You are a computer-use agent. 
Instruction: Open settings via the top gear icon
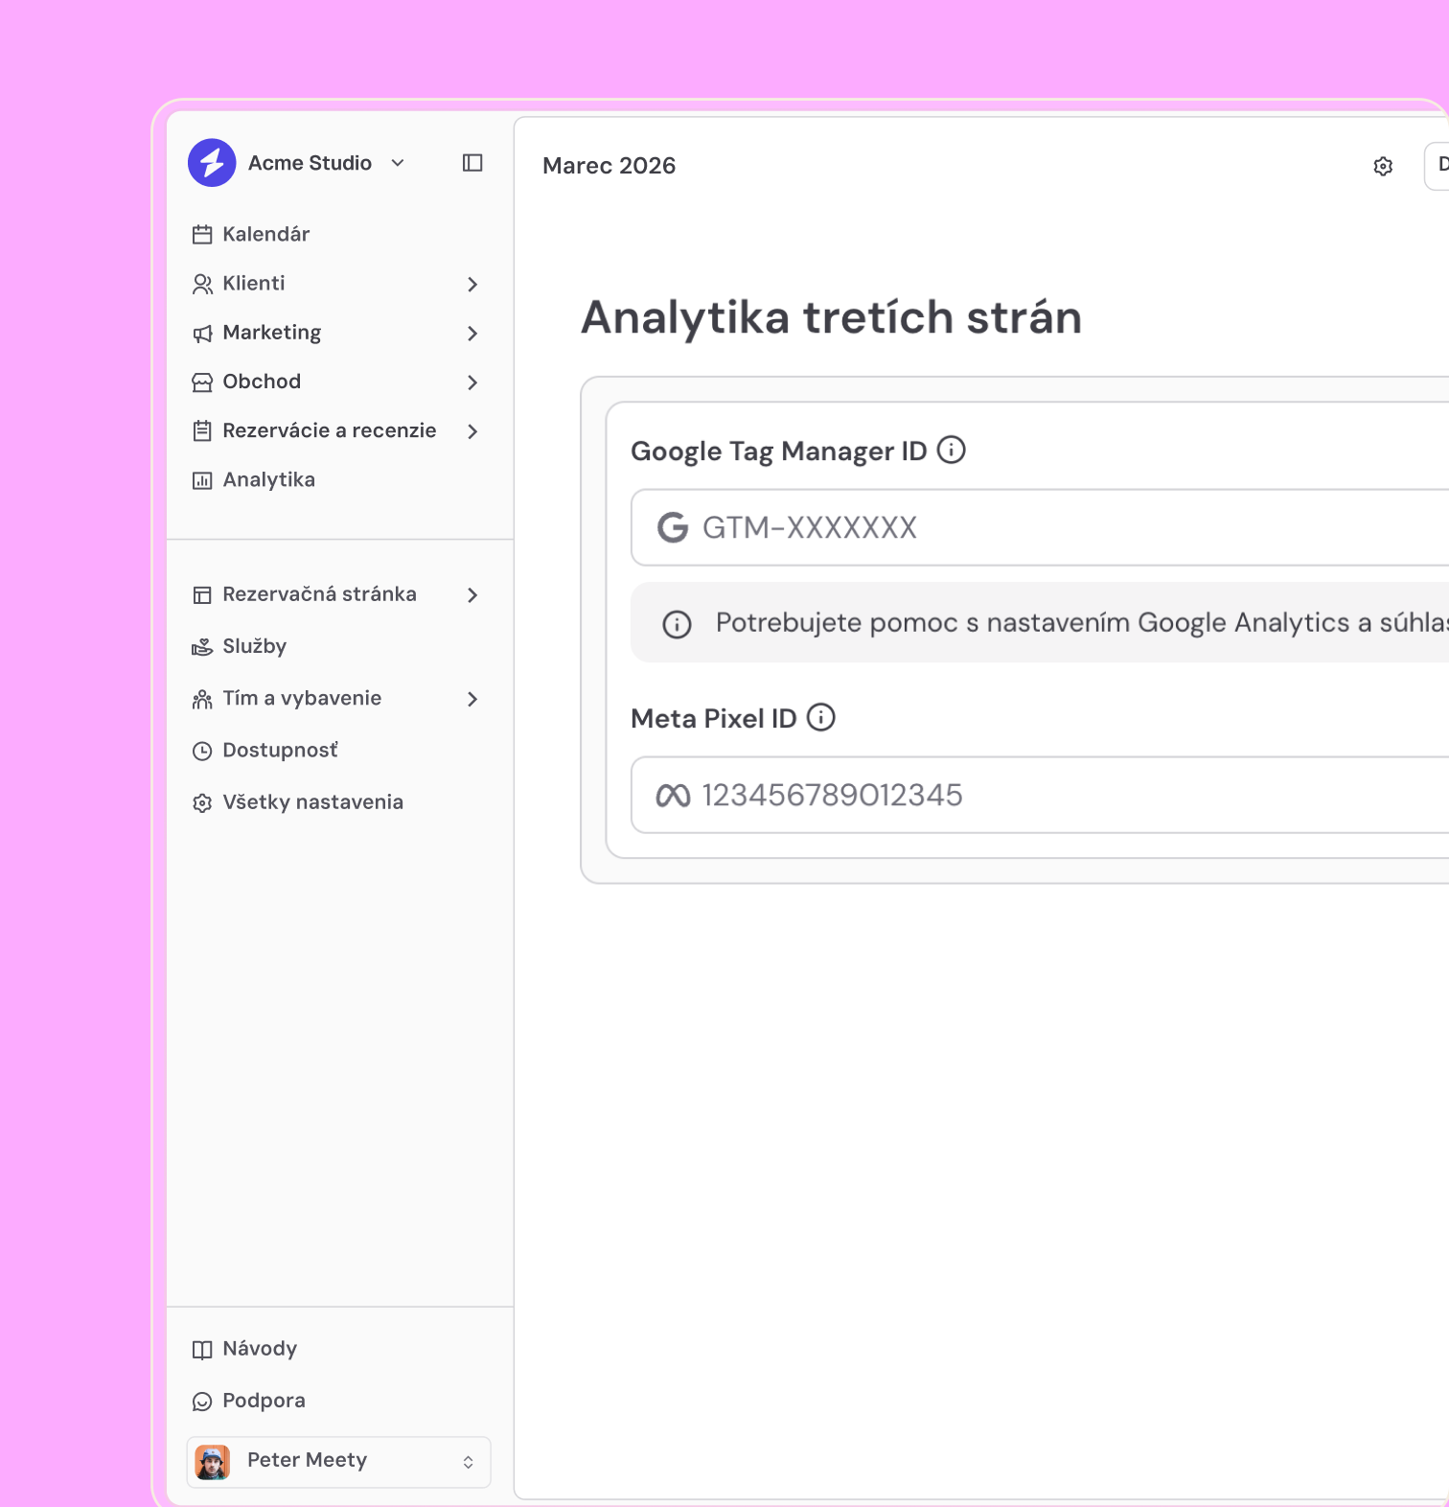click(x=1382, y=167)
